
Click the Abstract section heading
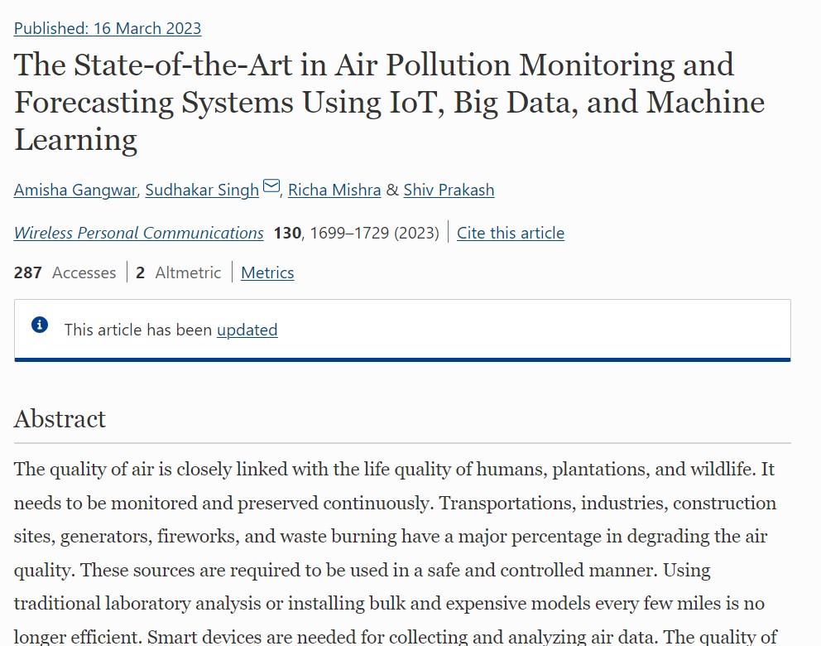pyautogui.click(x=60, y=419)
